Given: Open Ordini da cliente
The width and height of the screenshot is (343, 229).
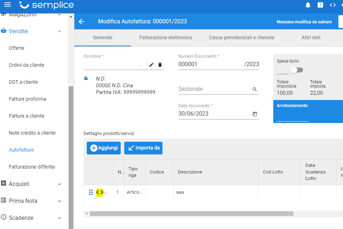Looking at the screenshot, I should coord(27,65).
